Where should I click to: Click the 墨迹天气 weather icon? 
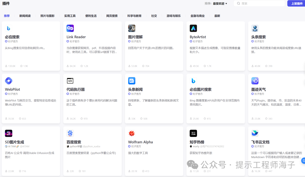255,81
